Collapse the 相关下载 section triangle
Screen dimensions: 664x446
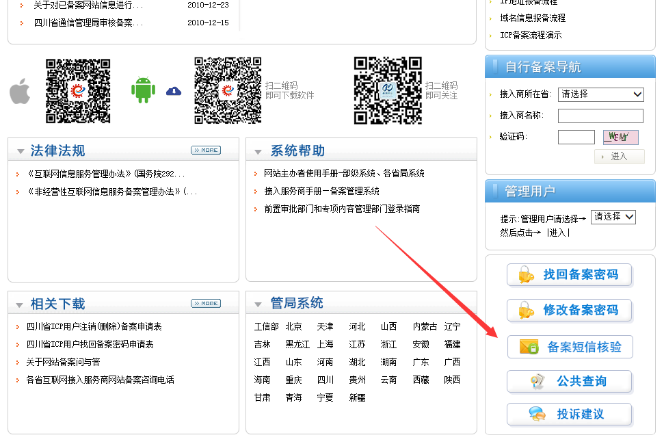click(x=19, y=305)
